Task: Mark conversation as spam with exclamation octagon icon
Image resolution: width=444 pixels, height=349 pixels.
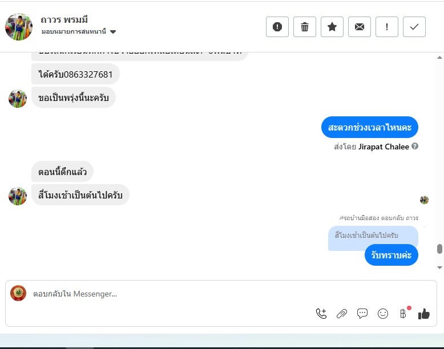Action: [277, 27]
